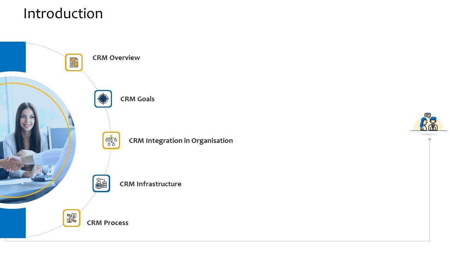Select the CRM Integration in Organisation label
Image resolution: width=452 pixels, height=254 pixels.
click(181, 141)
